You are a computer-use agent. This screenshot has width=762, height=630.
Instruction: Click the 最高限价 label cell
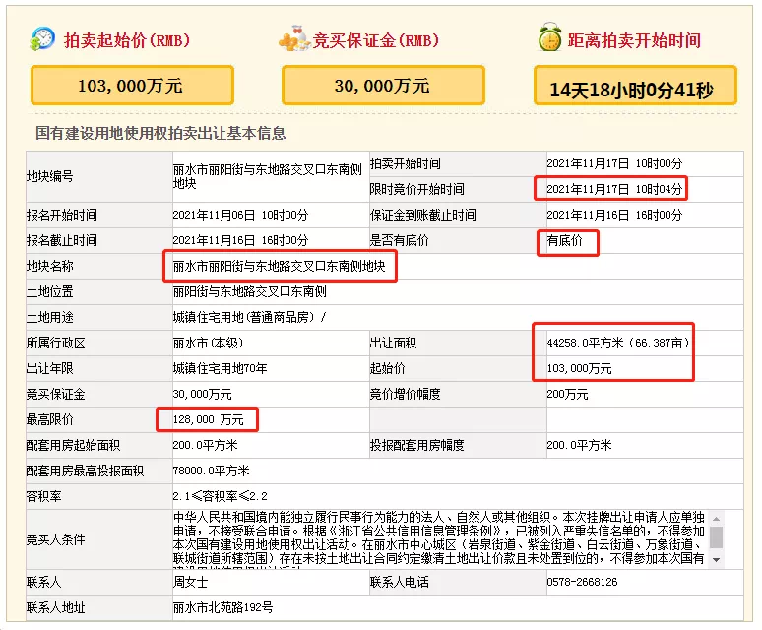99,419
